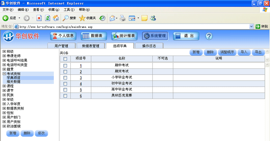The width and height of the screenshot is (270, 141).
Task: Toggle the select-all header checkbox
Action: pos(65,59)
